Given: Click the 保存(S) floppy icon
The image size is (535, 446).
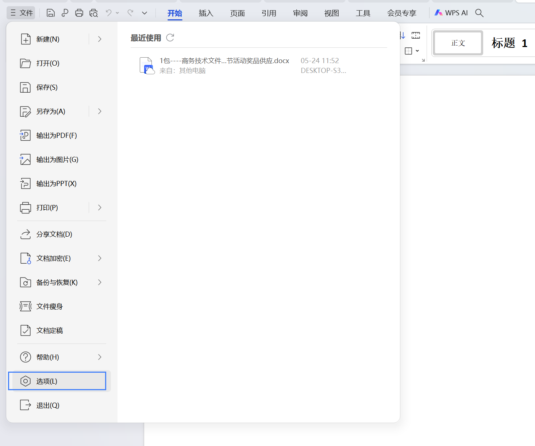Looking at the screenshot, I should point(25,87).
